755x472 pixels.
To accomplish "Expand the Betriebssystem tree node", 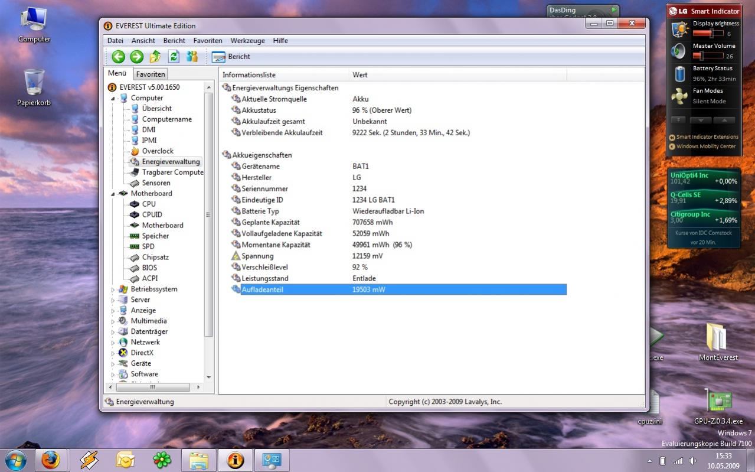I will click(x=113, y=289).
